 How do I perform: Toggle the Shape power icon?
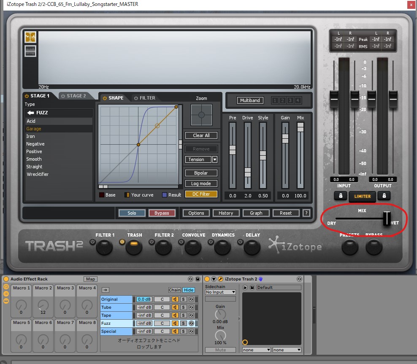105,98
